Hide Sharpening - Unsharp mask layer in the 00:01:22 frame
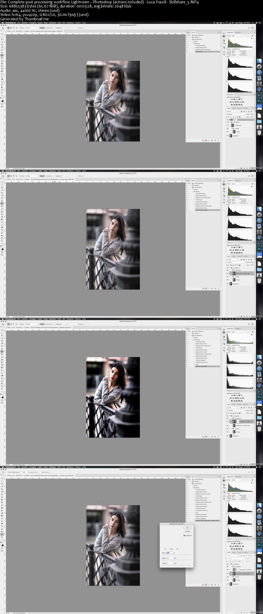 [x=228, y=273]
